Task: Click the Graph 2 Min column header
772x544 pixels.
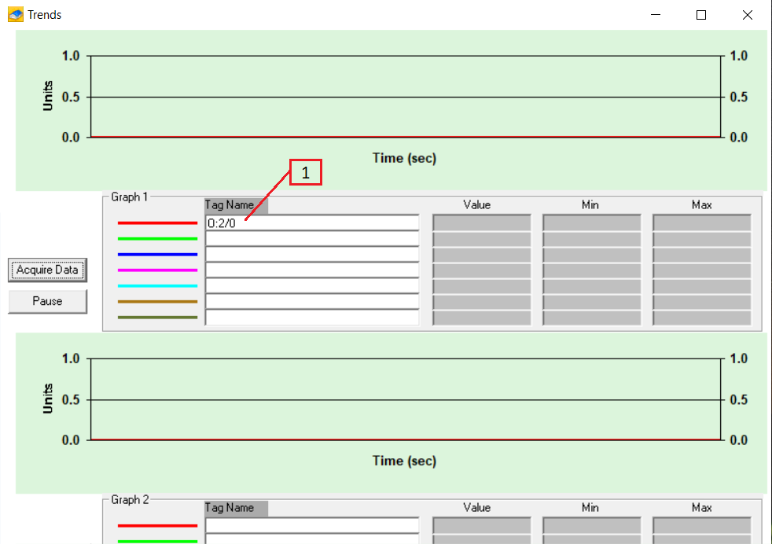Action: click(590, 508)
